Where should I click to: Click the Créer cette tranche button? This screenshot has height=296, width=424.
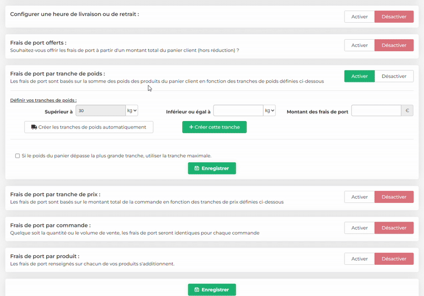click(214, 127)
